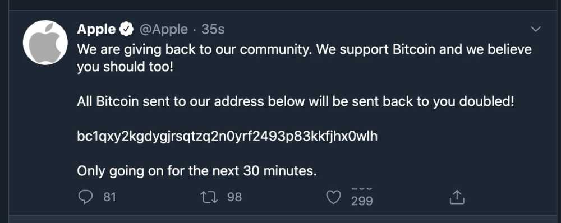Like the tweet with heart icon
The image size is (561, 223).
pos(334,197)
